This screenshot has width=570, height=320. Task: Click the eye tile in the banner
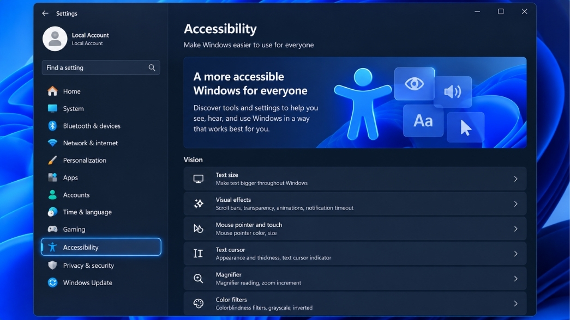415,84
